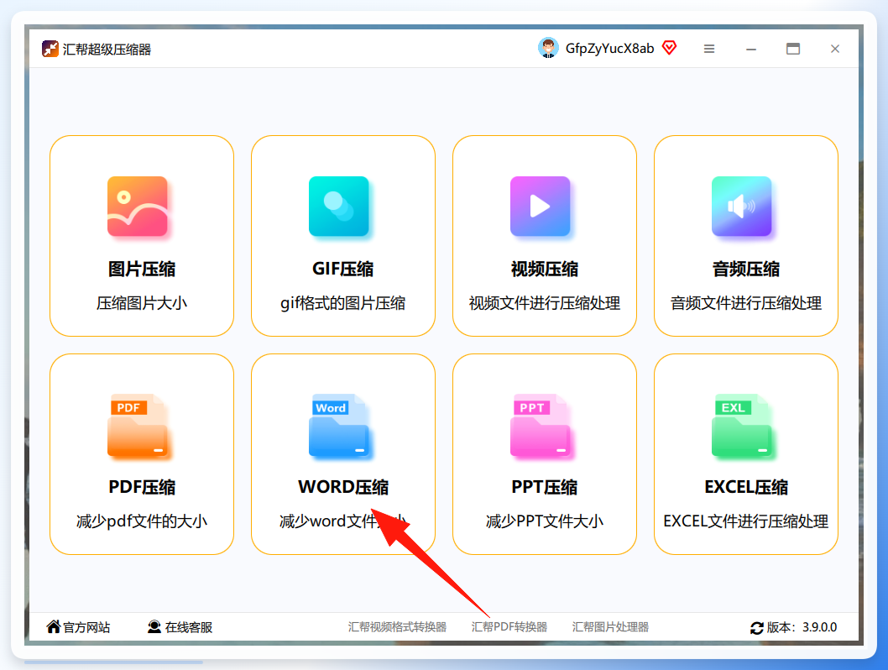This screenshot has height=670, width=888.
Task: Open the GIF compression teal icon
Action: point(338,207)
